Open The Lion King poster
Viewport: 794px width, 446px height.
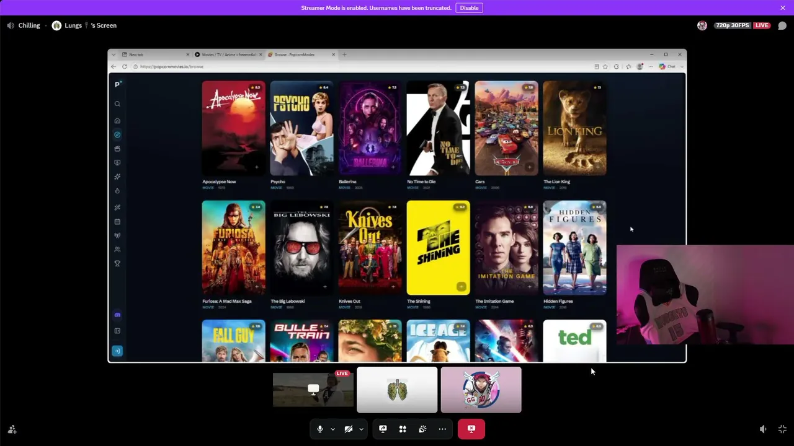(x=574, y=128)
